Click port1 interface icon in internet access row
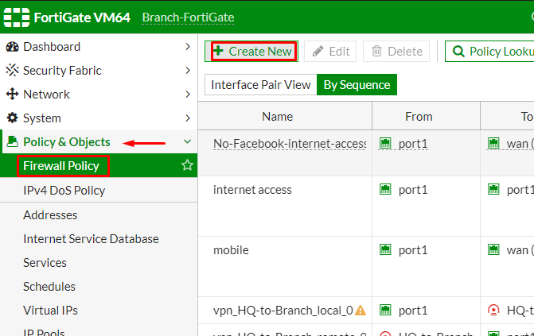The image size is (534, 336). [x=385, y=189]
